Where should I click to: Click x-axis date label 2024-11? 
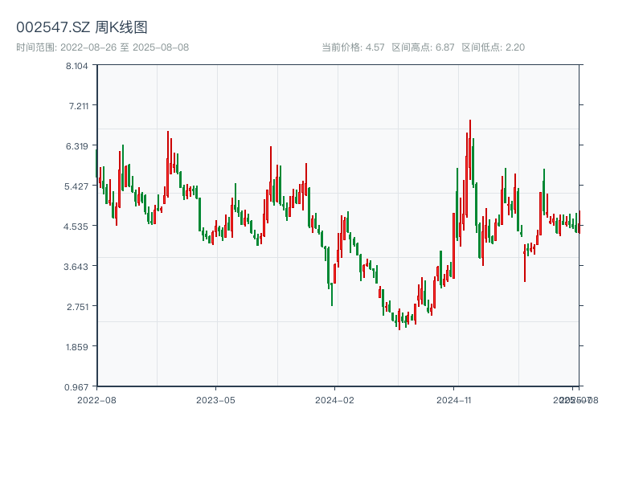(x=453, y=400)
